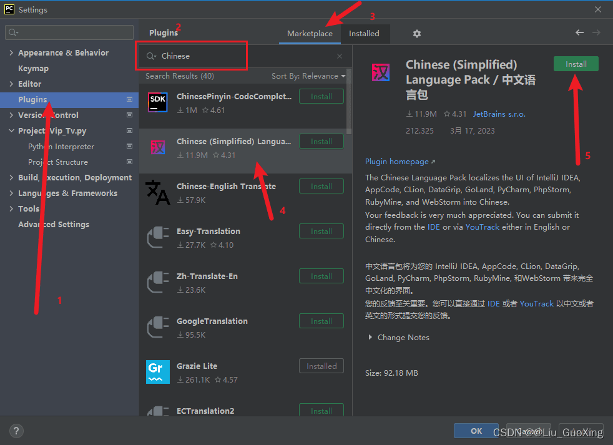Click the back navigation arrow
The height and width of the screenshot is (445, 613).
[579, 32]
